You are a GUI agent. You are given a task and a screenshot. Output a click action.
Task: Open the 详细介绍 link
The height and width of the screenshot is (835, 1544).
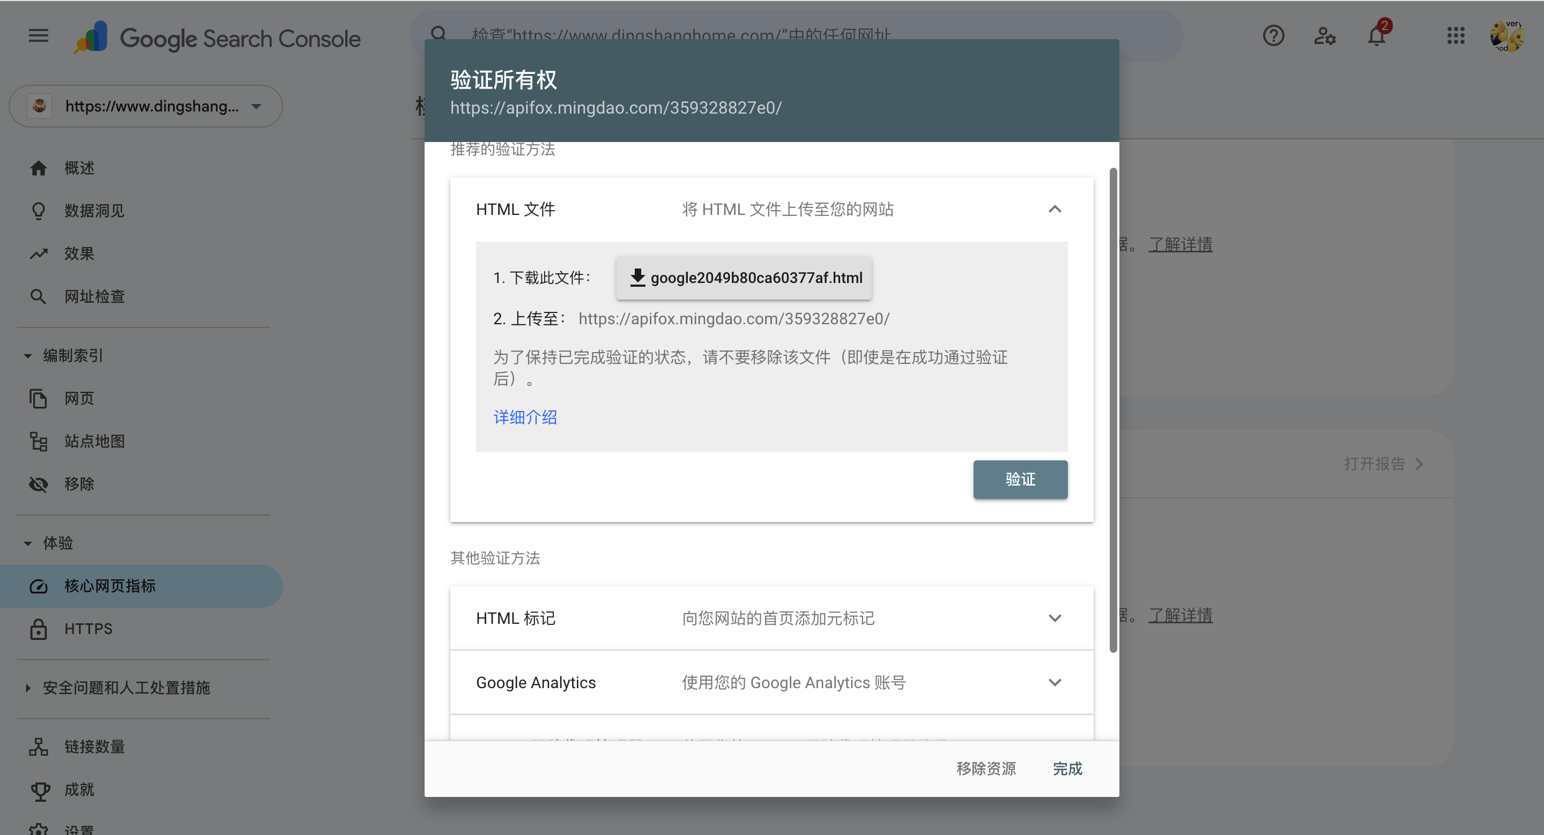coord(525,418)
